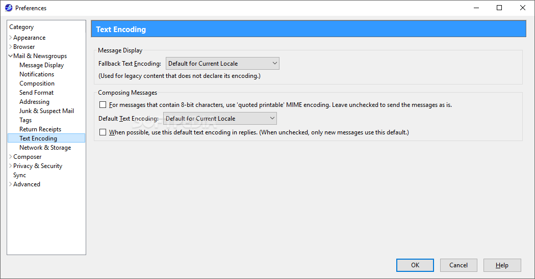Open Help for text encoding

click(x=502, y=265)
